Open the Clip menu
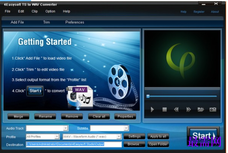Screen dimensions: 228x153 point(35,11)
